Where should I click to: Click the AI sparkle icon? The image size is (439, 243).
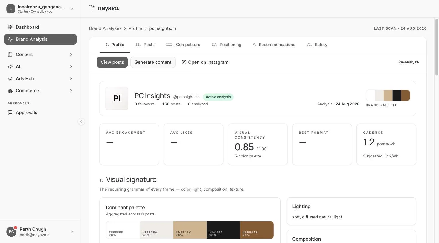[x=10, y=66]
